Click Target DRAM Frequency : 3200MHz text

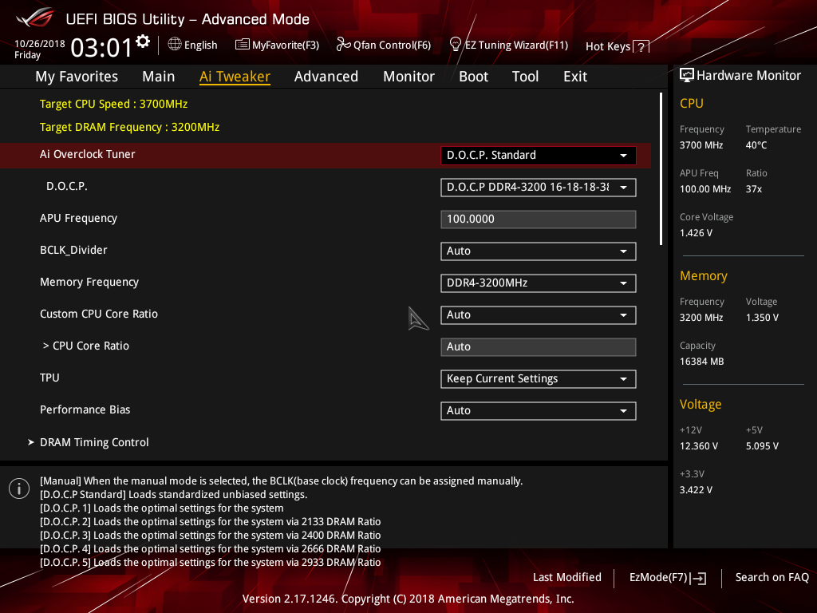(x=130, y=127)
